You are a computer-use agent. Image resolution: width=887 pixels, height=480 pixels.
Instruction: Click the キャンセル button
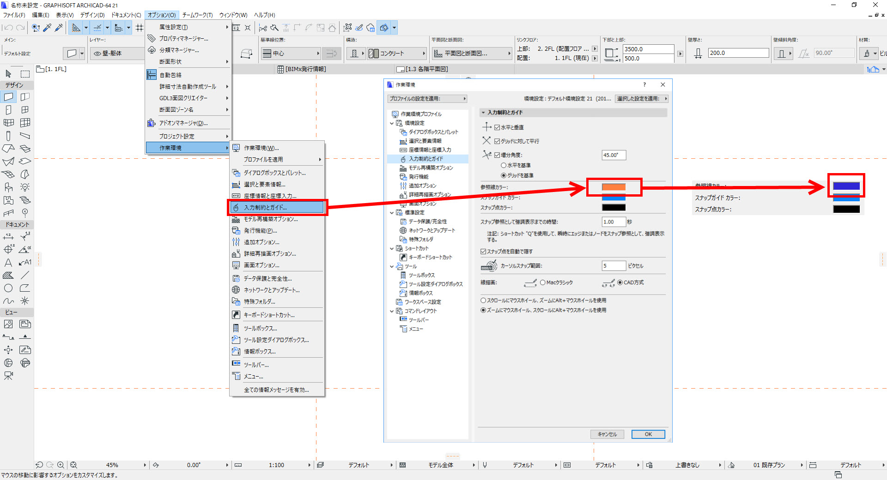click(x=607, y=434)
